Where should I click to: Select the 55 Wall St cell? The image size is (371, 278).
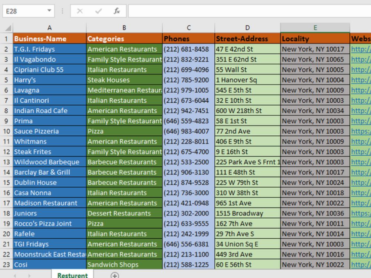[x=247, y=70]
